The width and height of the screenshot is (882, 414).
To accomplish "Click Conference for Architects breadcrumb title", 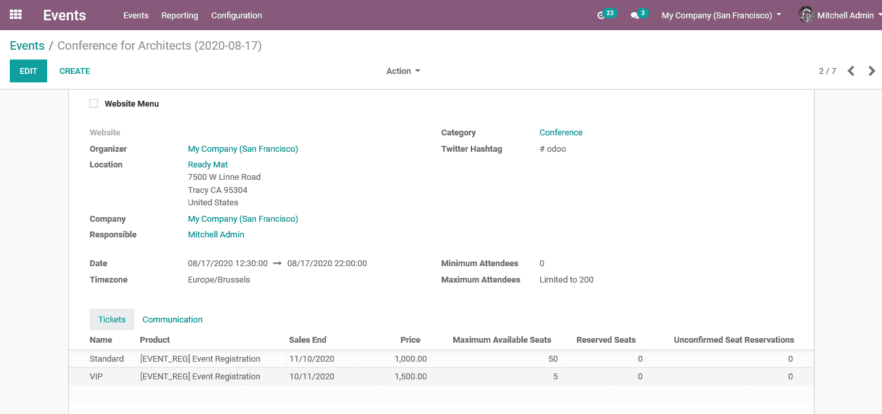I will click(x=159, y=46).
